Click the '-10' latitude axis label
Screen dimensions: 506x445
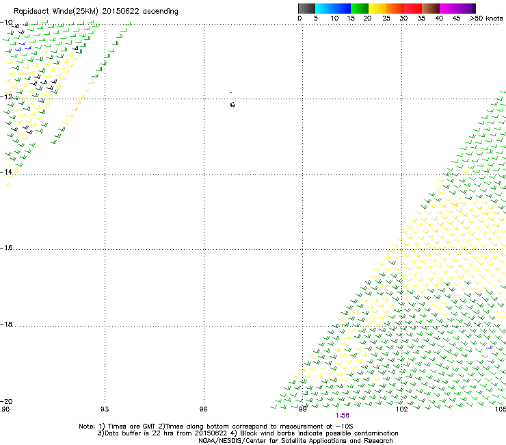pyautogui.click(x=6, y=23)
